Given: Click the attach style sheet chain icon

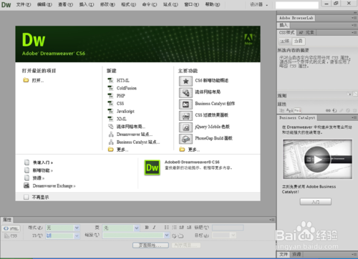Looking at the screenshot, I should pyautogui.click(x=328, y=110).
